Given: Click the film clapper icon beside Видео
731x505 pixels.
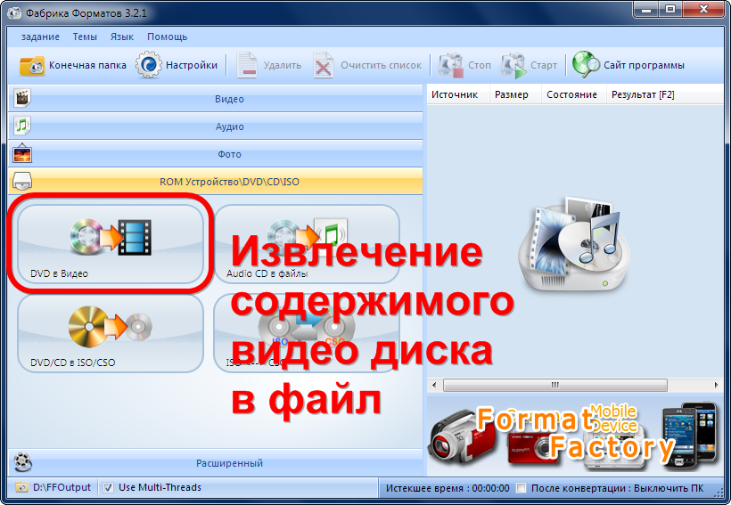Looking at the screenshot, I should [x=22, y=98].
